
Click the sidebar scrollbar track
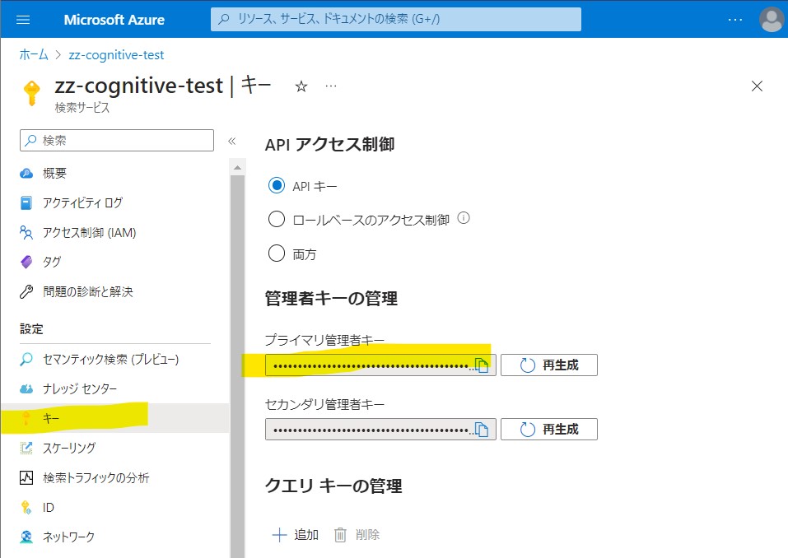click(x=237, y=366)
